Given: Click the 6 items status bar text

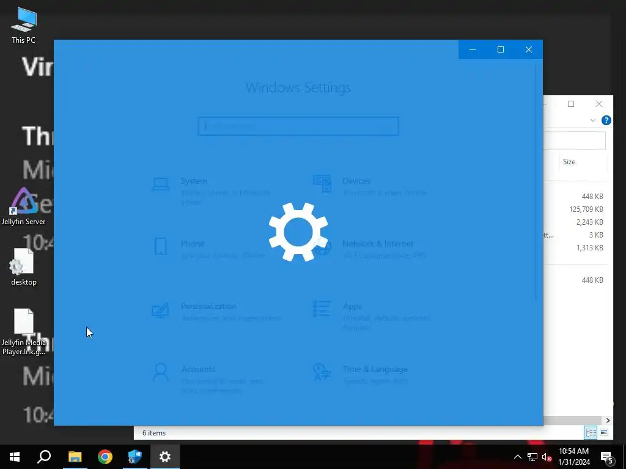Looking at the screenshot, I should (x=154, y=433).
